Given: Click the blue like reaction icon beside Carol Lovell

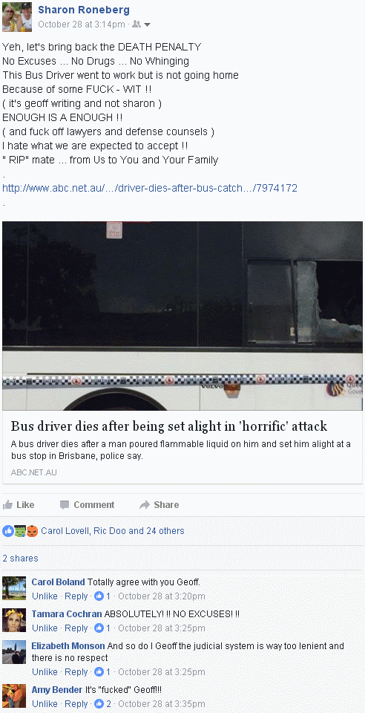Looking at the screenshot, I should point(7,530).
